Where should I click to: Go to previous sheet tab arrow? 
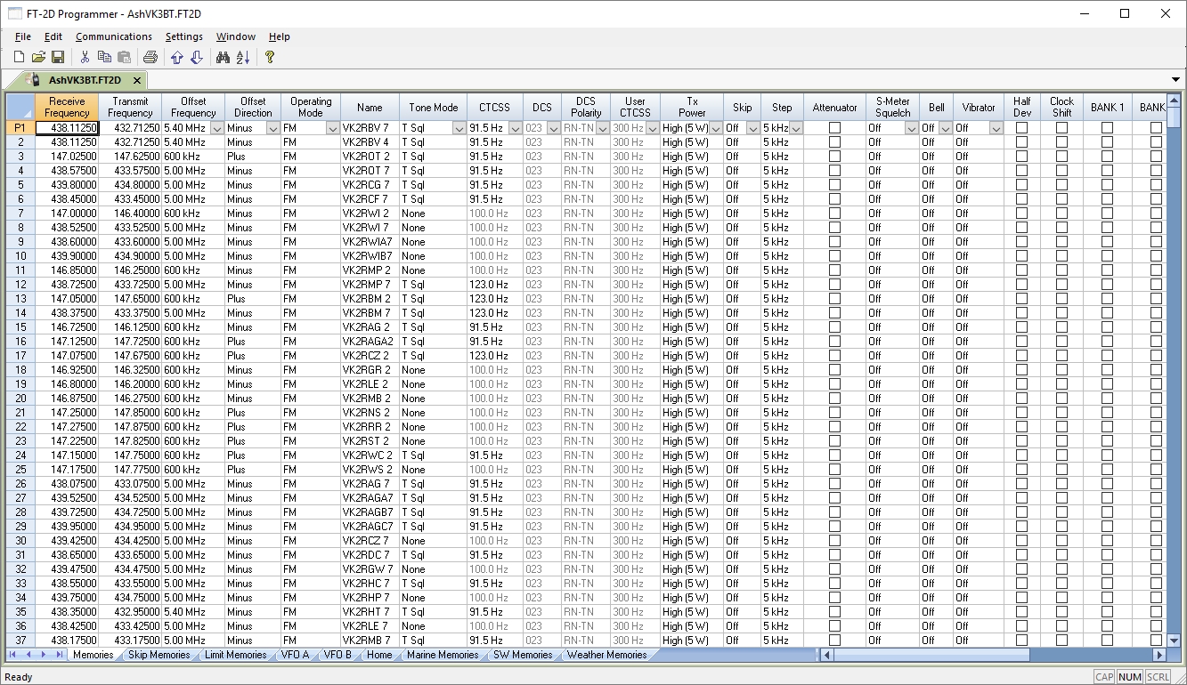click(x=28, y=655)
